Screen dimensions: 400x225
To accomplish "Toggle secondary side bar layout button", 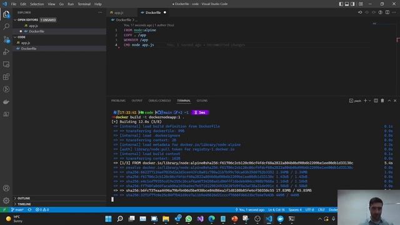I will pyautogui.click(x=352, y=4).
